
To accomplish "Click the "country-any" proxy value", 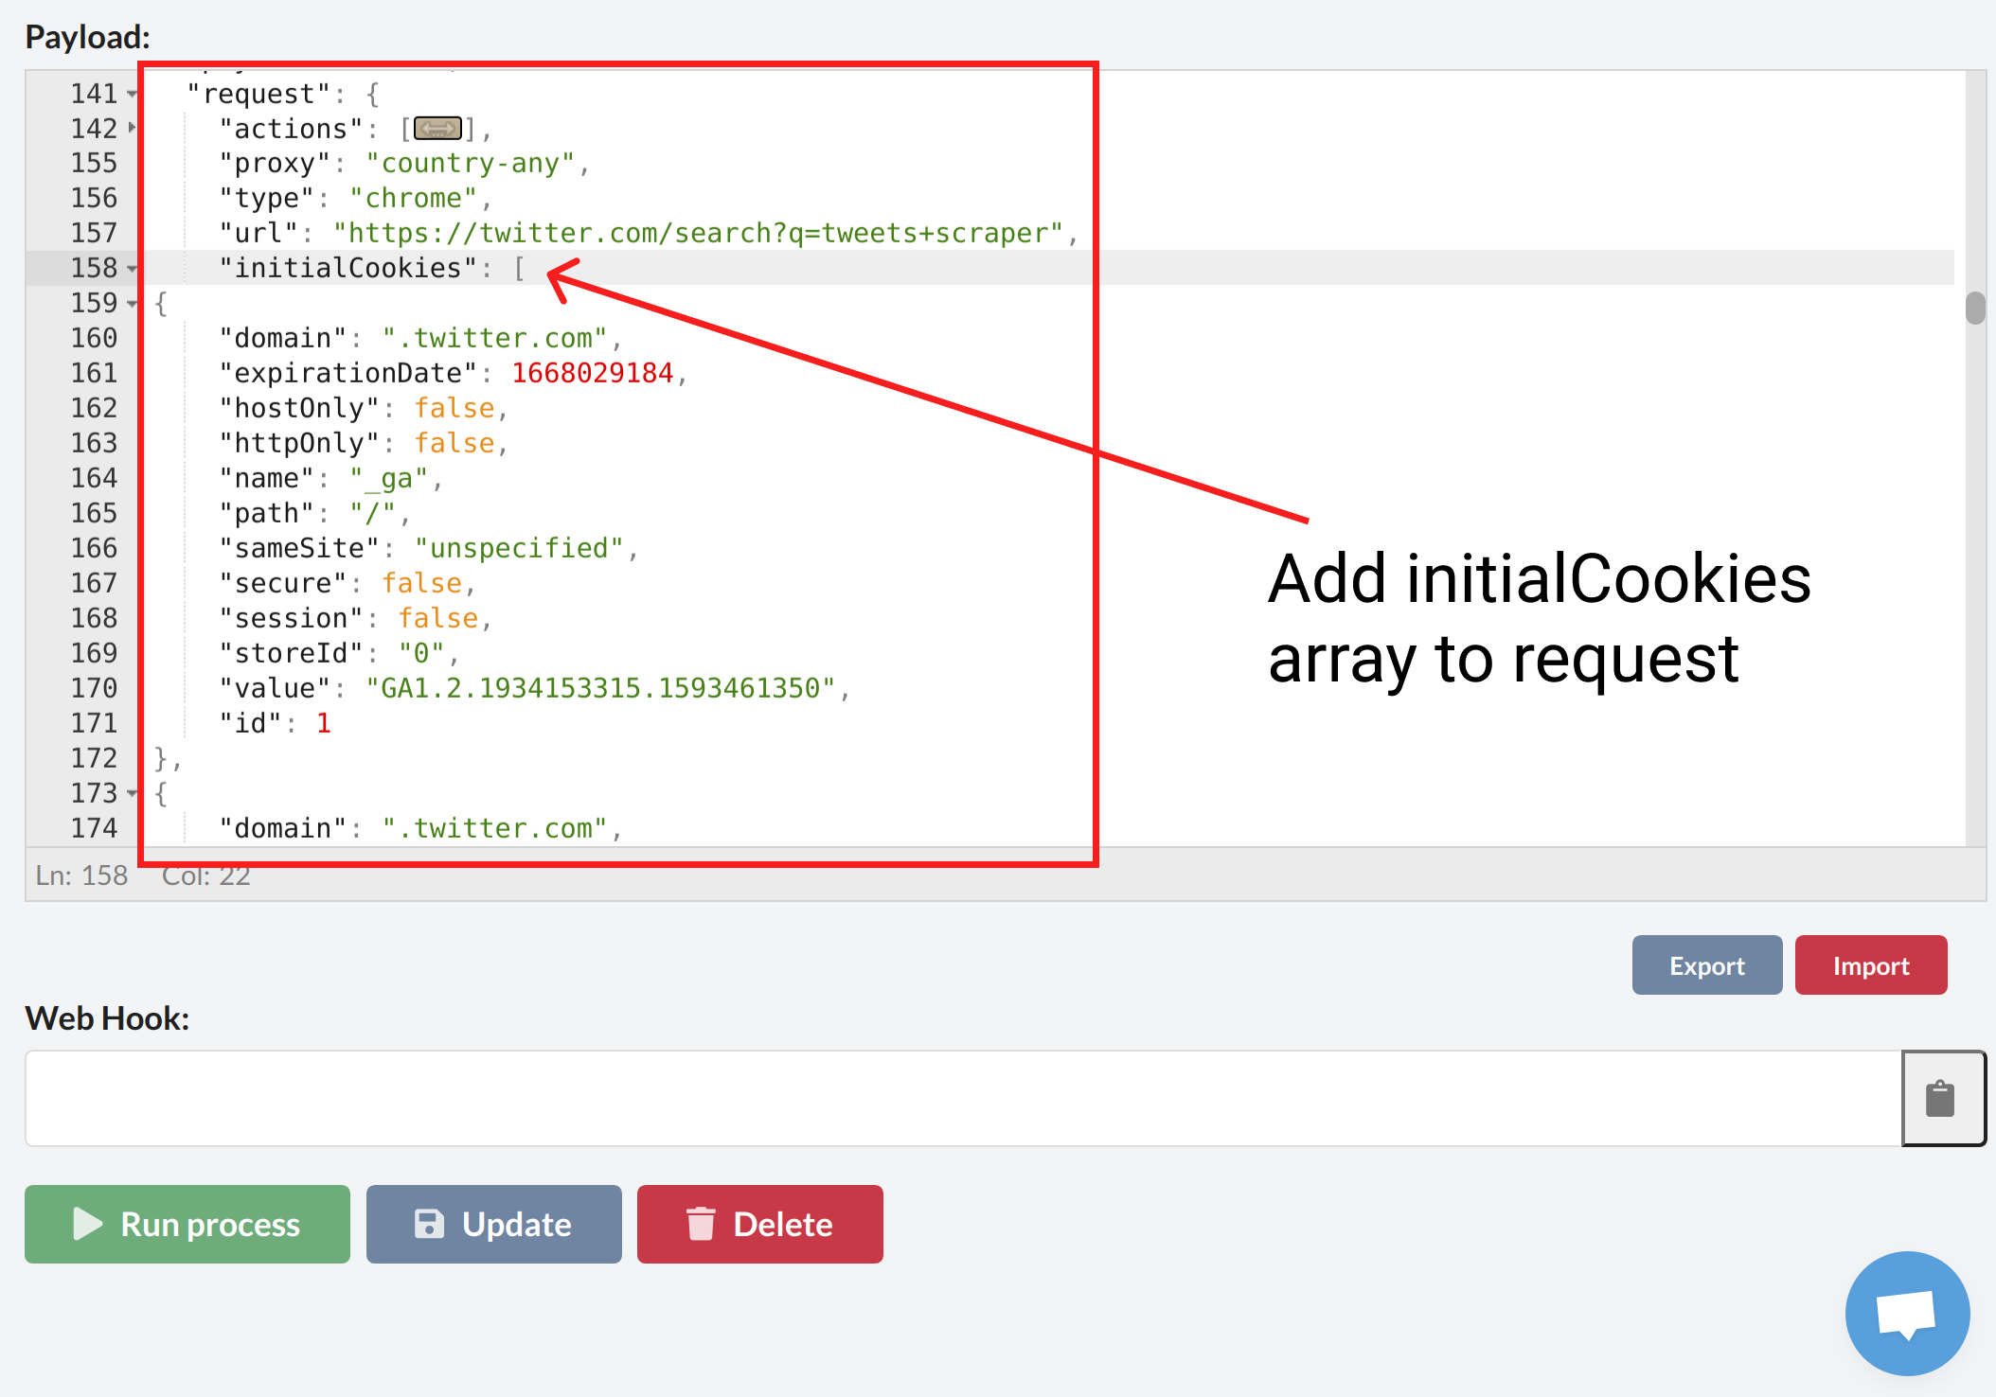I will [x=471, y=164].
